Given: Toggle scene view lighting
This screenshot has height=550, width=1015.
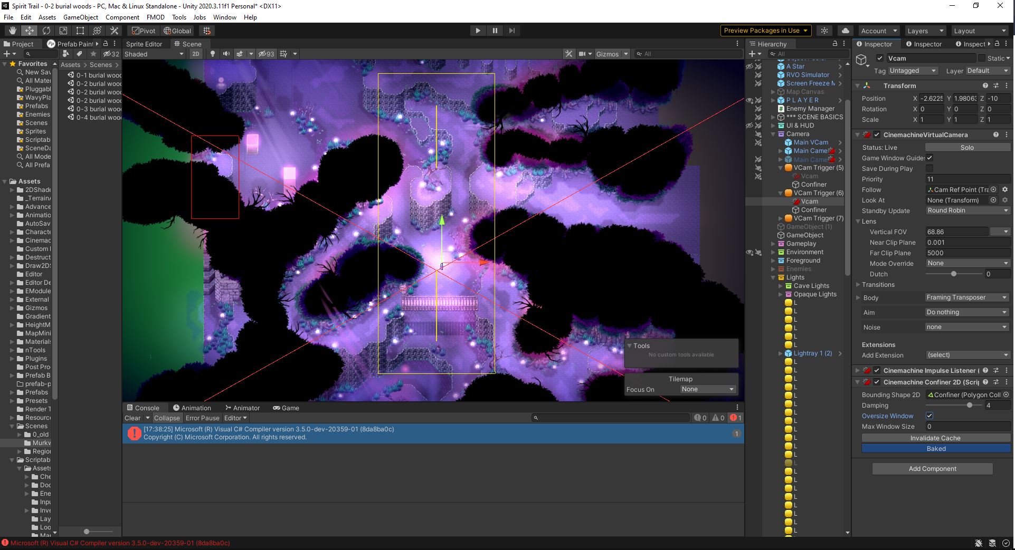Looking at the screenshot, I should coord(213,54).
